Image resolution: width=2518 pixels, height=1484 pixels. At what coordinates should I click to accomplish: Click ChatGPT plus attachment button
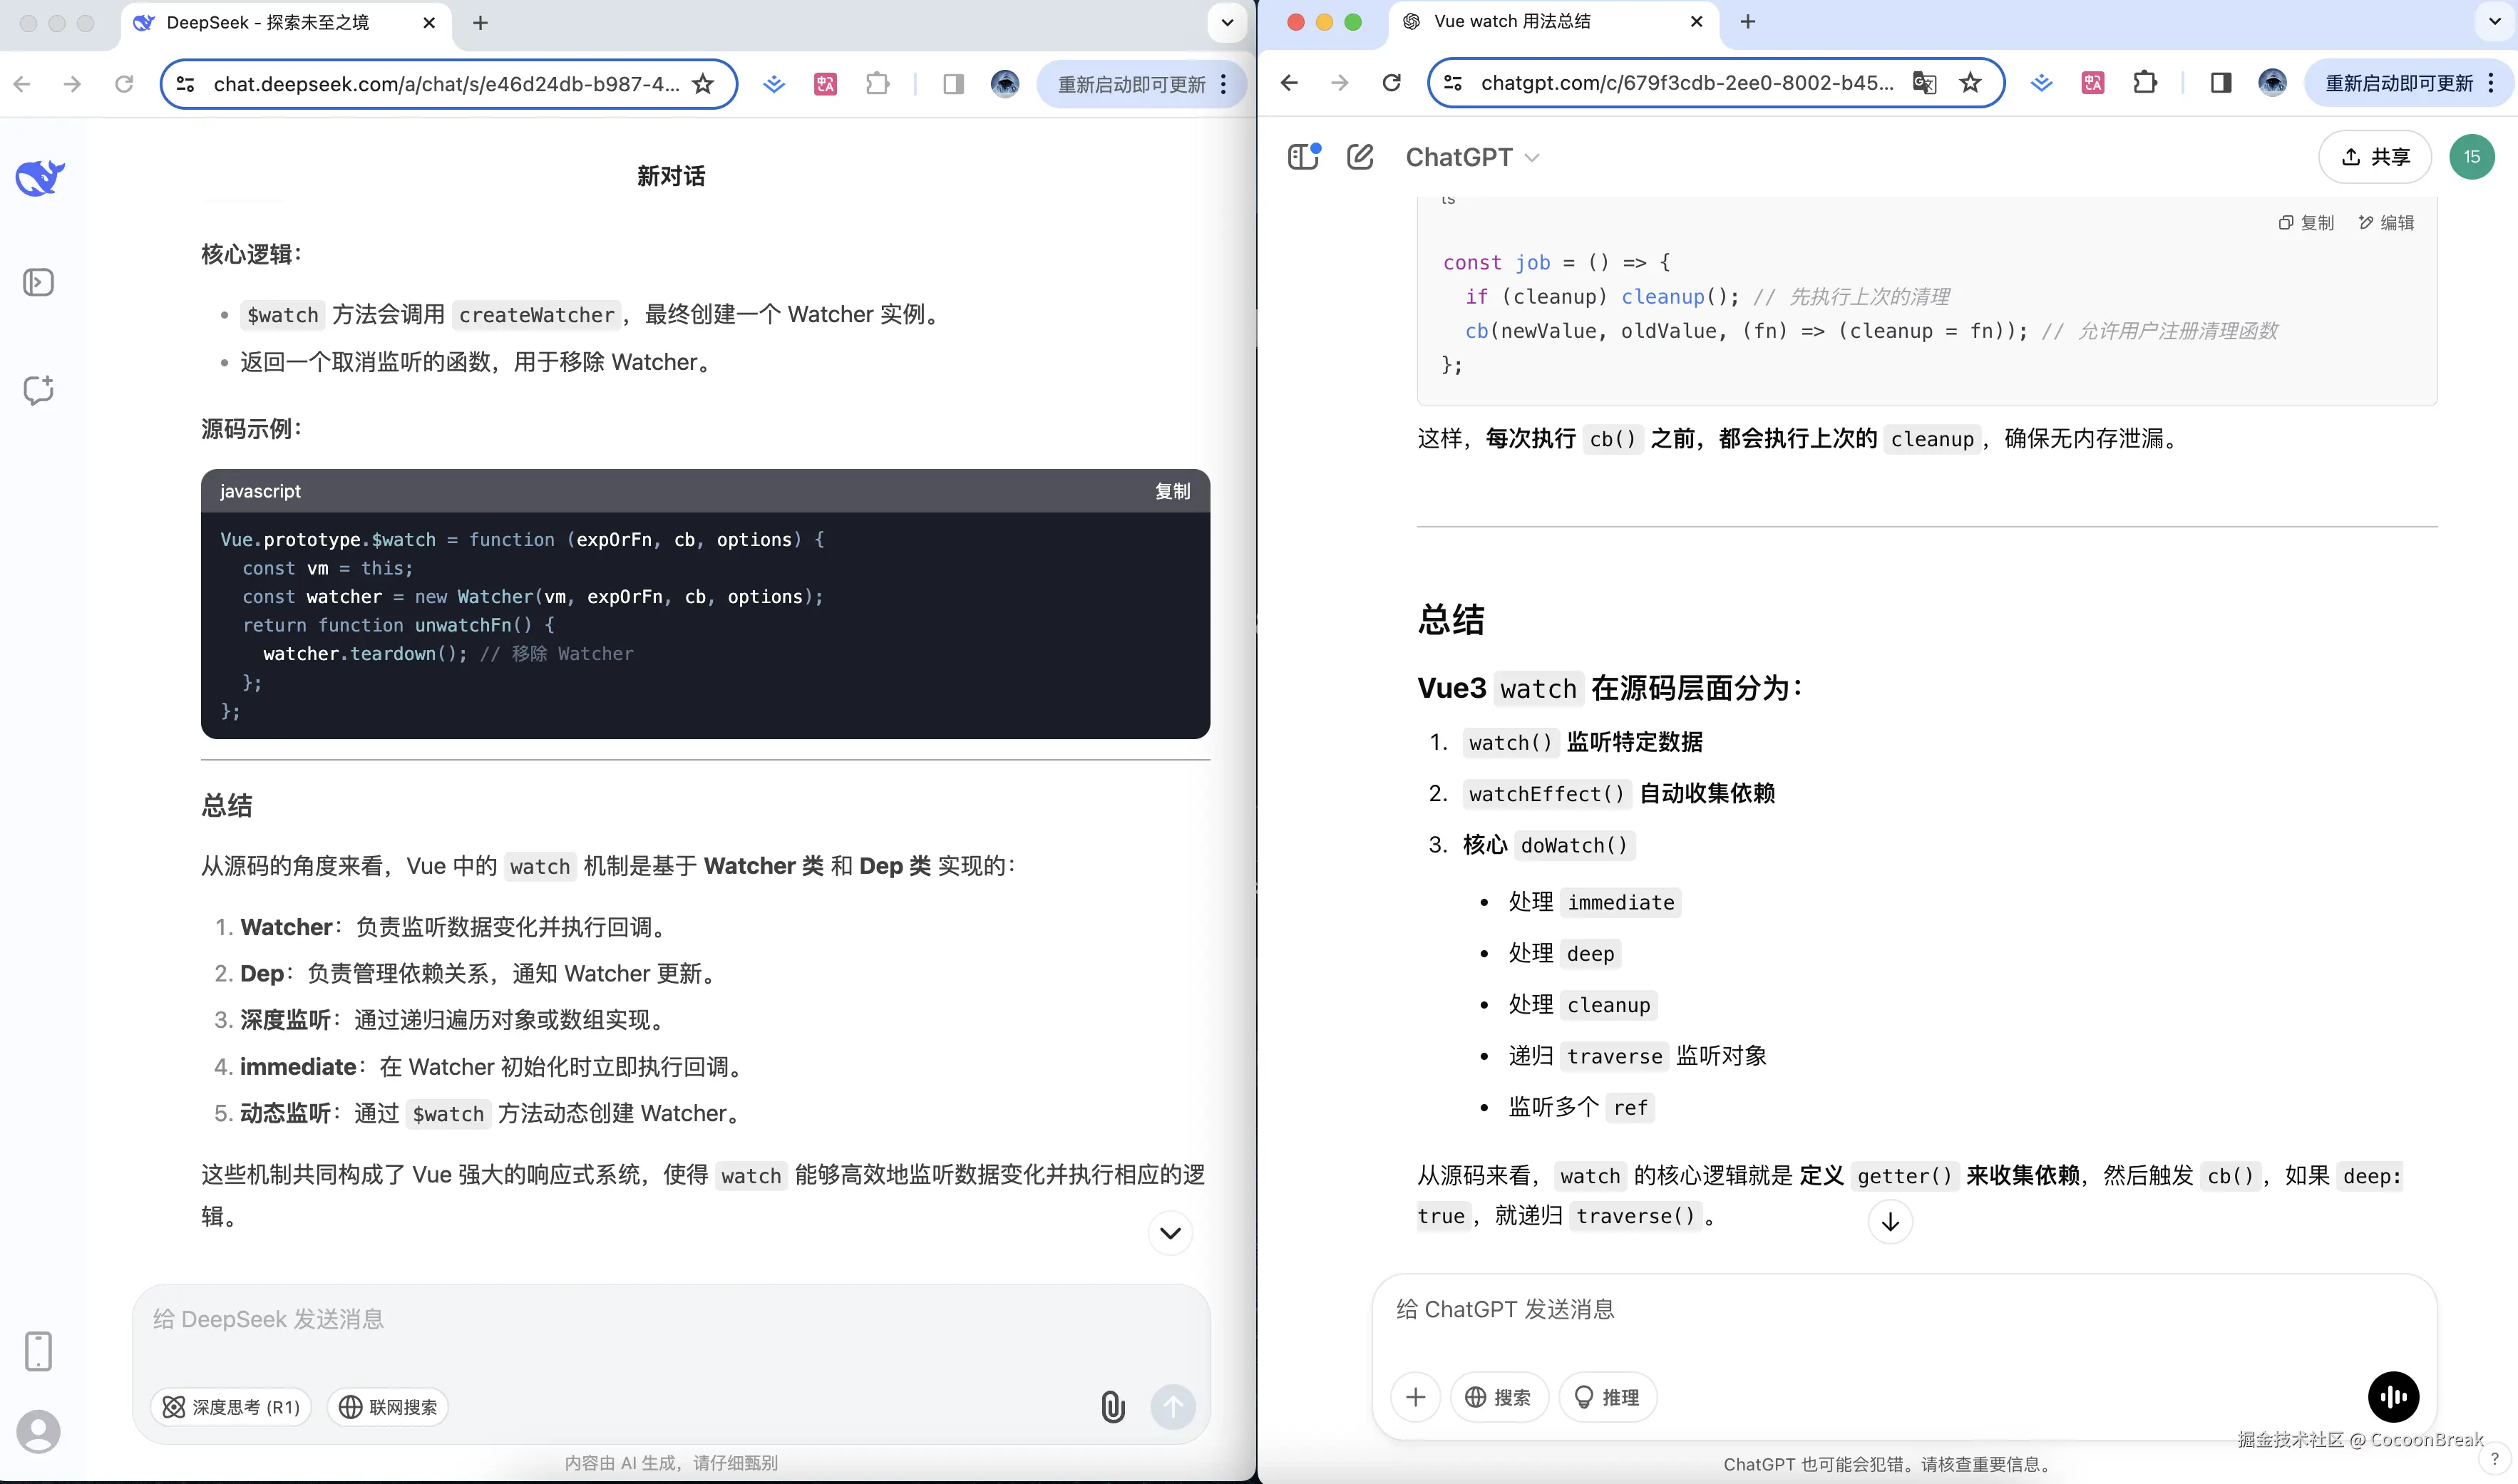click(x=1415, y=1397)
